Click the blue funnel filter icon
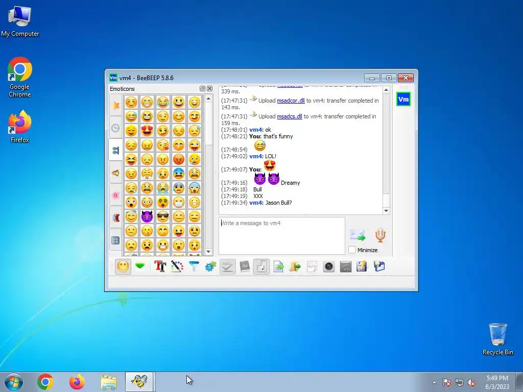The width and height of the screenshot is (523, 392). pos(194,266)
